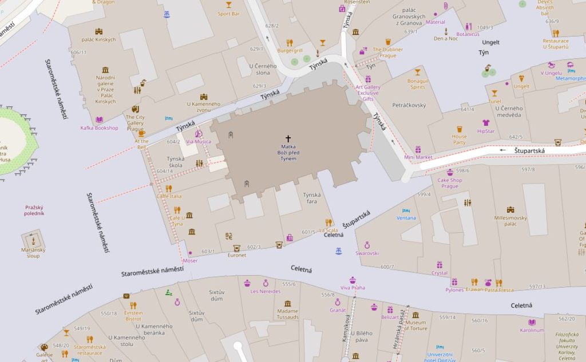Click the Millesimovský palác castle icon
Screen dimensions: 586x362
tap(510, 210)
